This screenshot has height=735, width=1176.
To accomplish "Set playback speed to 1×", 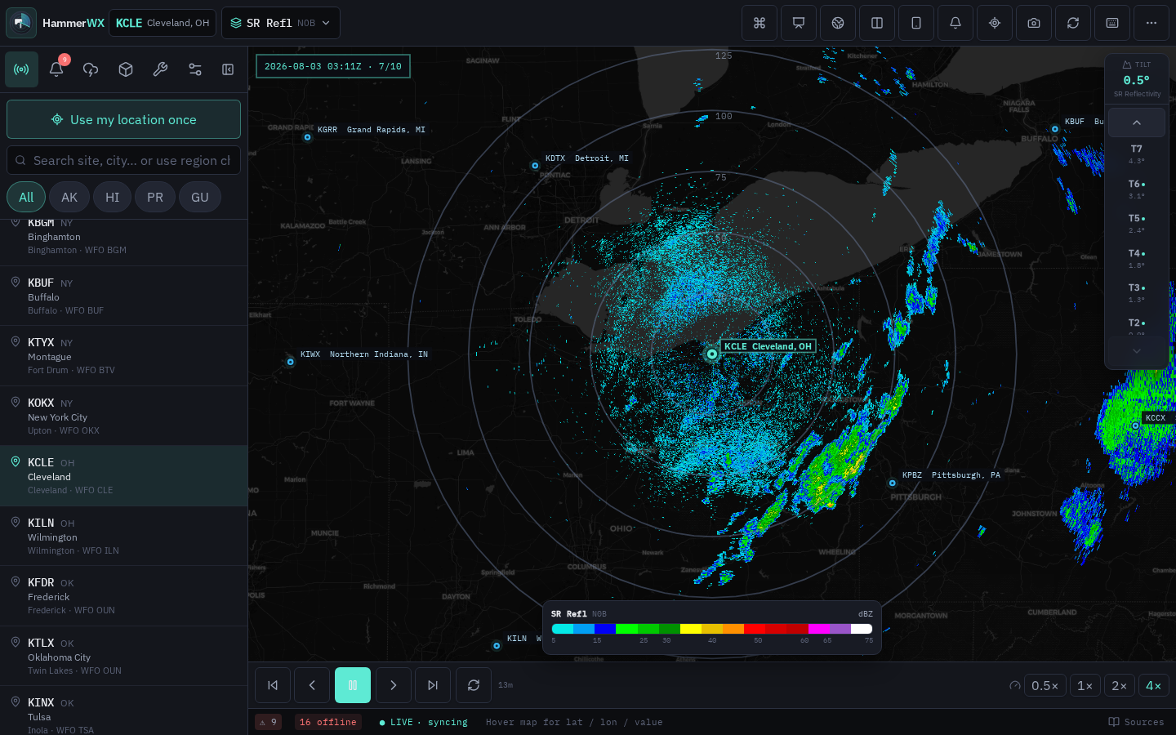I will point(1085,686).
